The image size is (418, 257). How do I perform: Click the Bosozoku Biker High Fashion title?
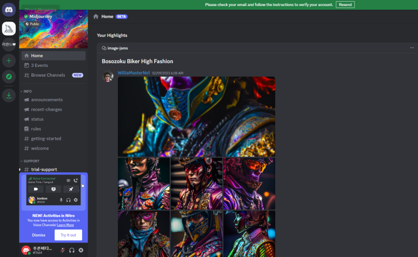[x=137, y=62]
